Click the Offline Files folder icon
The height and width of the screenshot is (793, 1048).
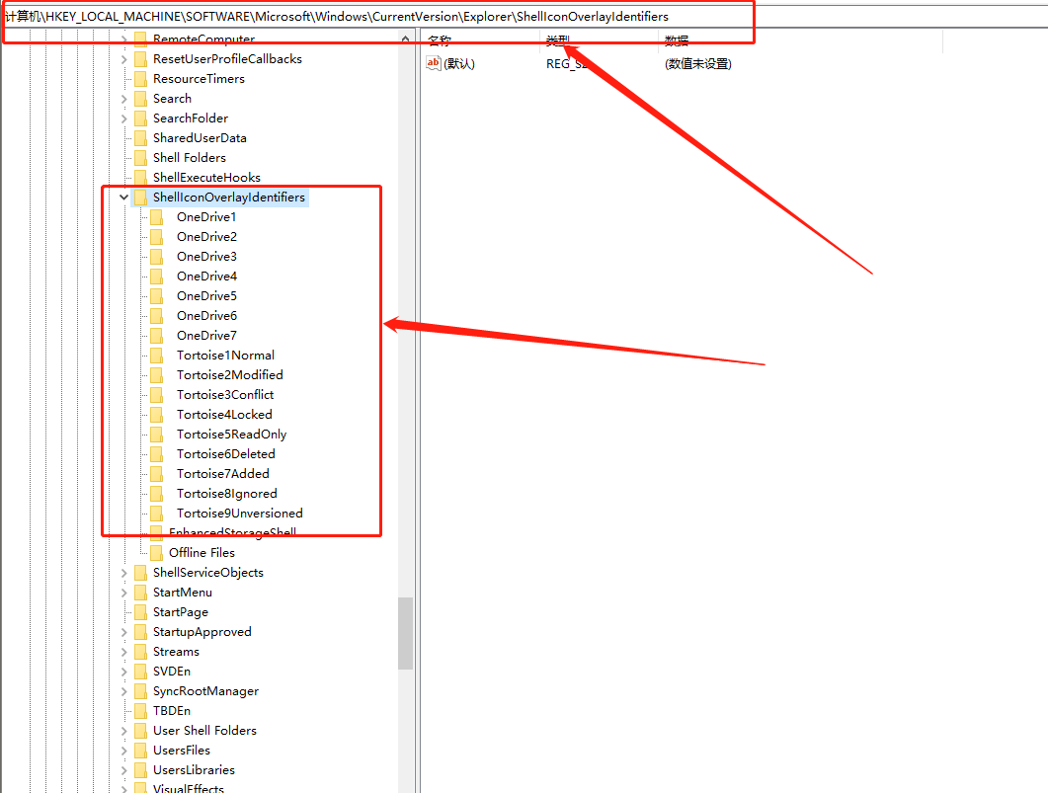pos(156,553)
